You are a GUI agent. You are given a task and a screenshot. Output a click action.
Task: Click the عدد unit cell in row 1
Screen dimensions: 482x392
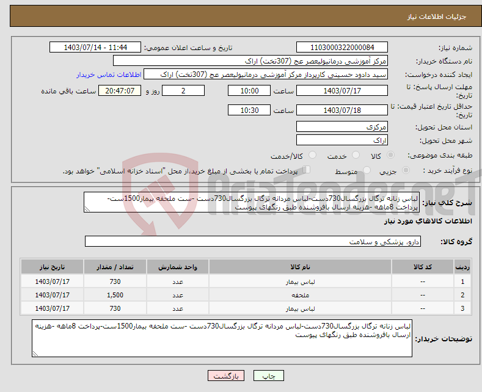tap(177, 281)
